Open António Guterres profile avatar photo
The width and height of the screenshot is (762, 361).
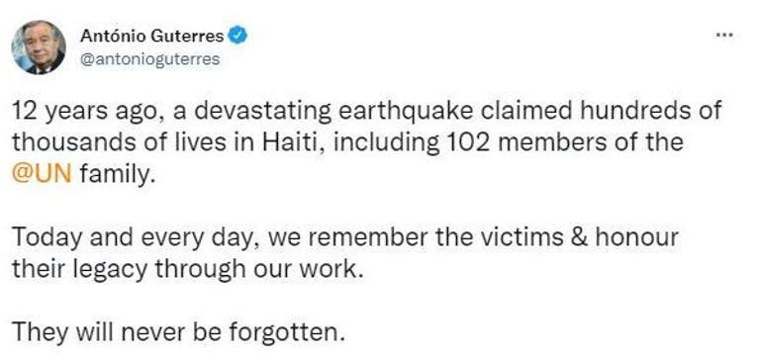(39, 47)
